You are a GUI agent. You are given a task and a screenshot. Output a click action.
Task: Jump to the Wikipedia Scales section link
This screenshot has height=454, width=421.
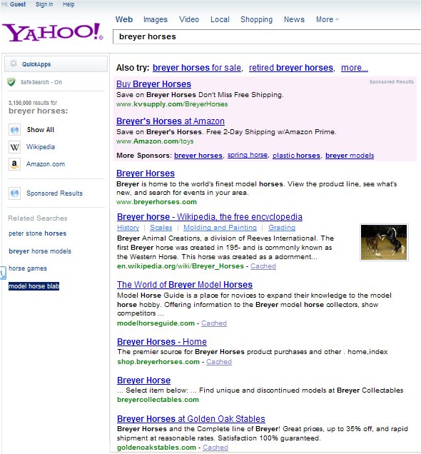coord(161,228)
